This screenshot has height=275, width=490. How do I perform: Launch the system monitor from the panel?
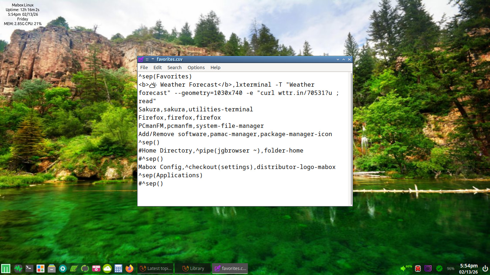tap(18, 268)
